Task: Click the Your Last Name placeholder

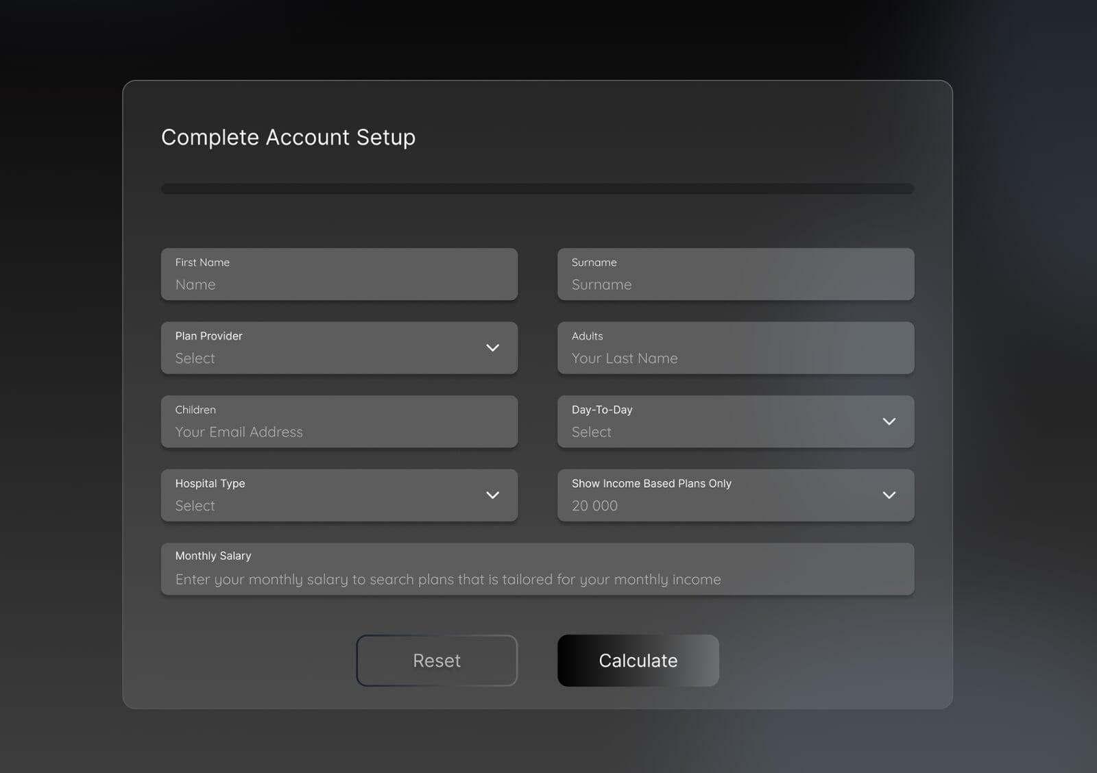Action: coord(624,358)
